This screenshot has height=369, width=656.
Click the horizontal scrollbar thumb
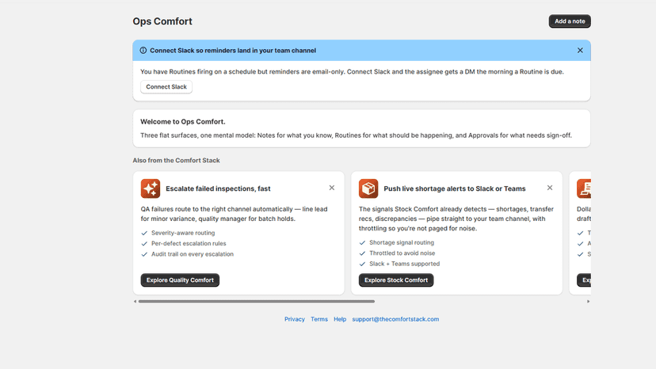click(x=257, y=301)
